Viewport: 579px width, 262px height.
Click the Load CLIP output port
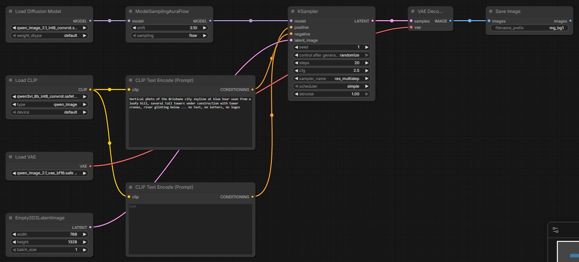point(90,90)
